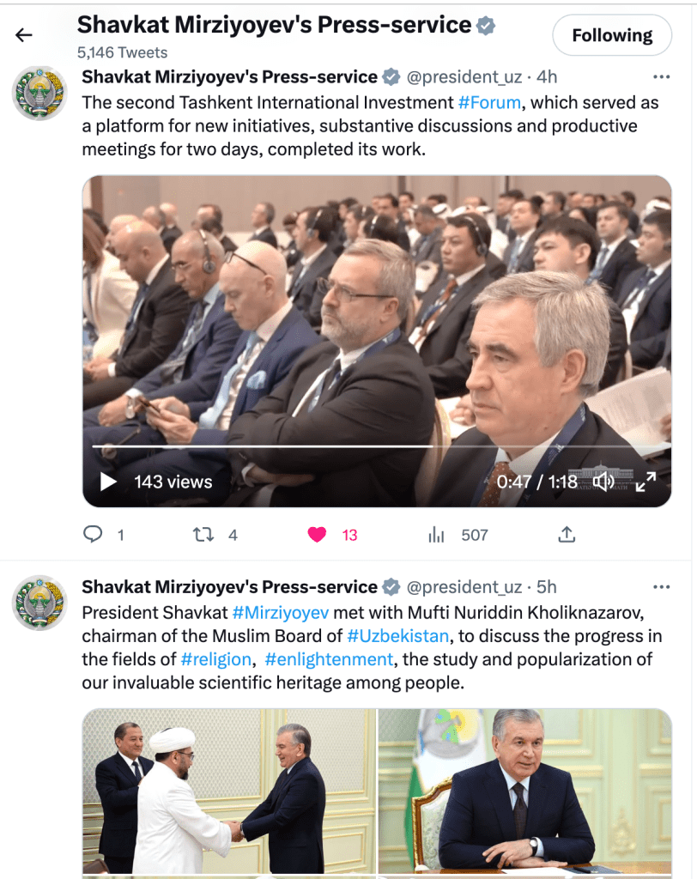Click profile avatar on the first tweet
Screen dimensions: 697x879
(39, 93)
